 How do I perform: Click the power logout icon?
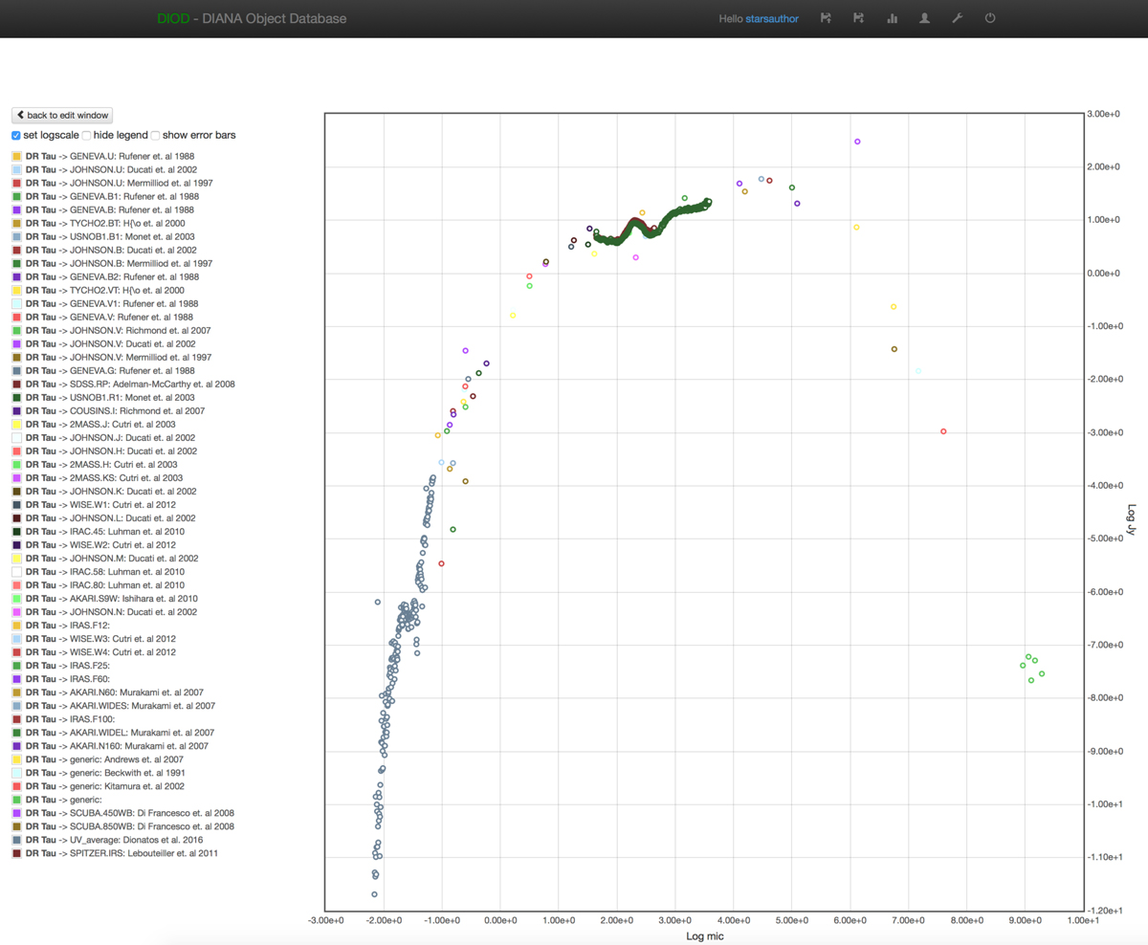point(990,18)
